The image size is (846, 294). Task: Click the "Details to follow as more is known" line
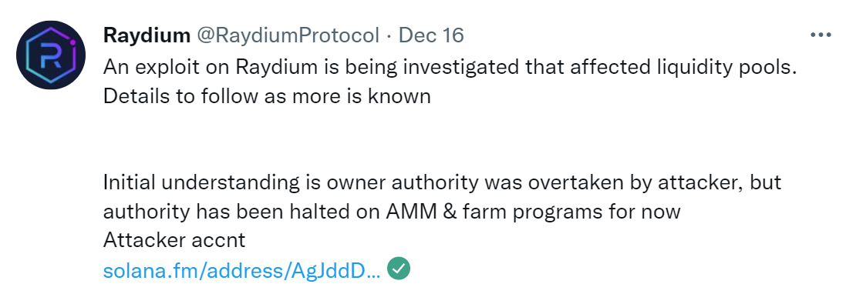pos(267,96)
